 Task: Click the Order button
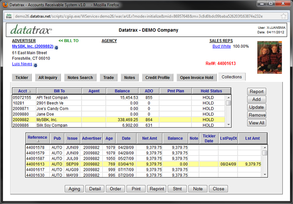coord(116,189)
